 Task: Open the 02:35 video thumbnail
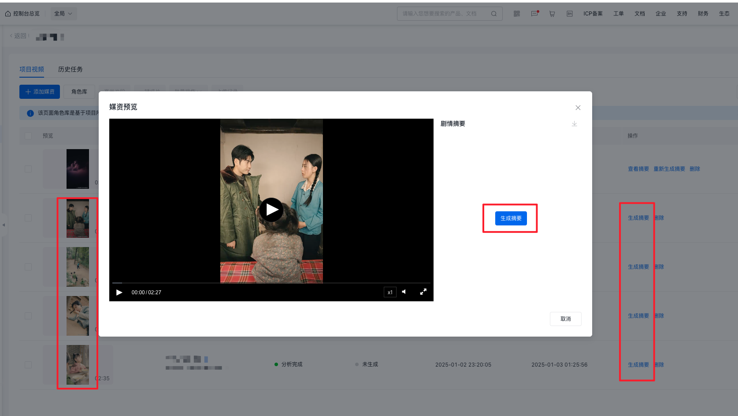coord(78,365)
